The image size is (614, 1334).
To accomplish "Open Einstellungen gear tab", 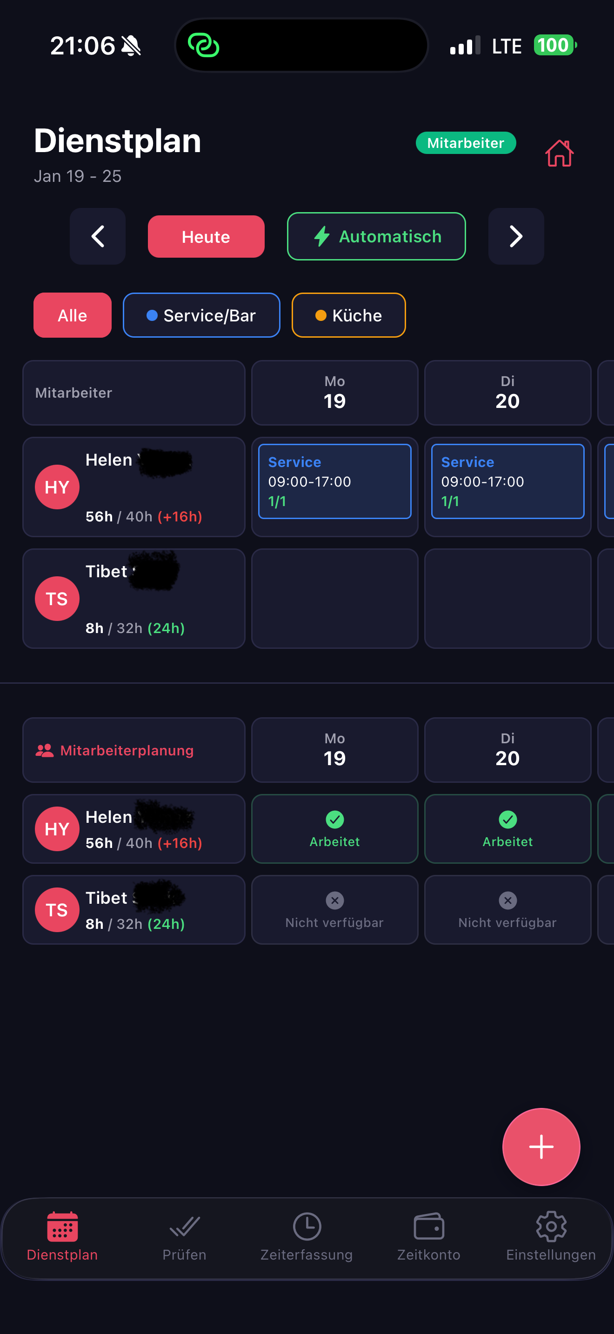I will click(x=551, y=1238).
